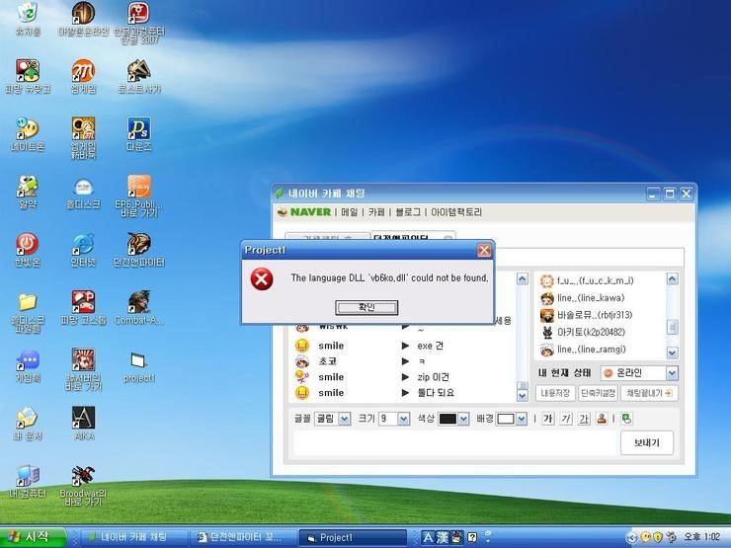Image resolution: width=731 pixels, height=548 pixels.
Task: Click the member list scrollbar down arrow
Action: tap(672, 352)
